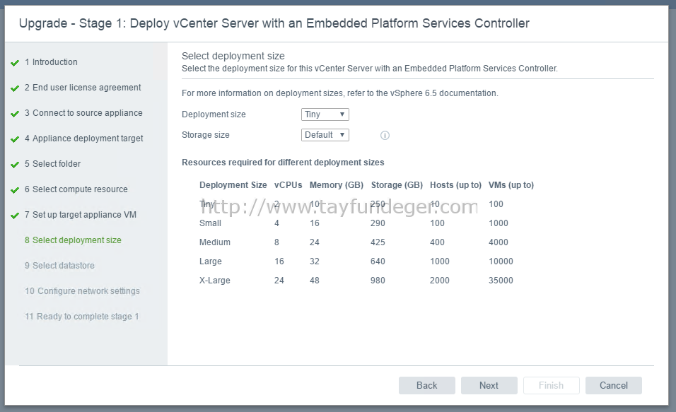Open step 6 Select compute resource
676x412 pixels.
[x=76, y=189]
